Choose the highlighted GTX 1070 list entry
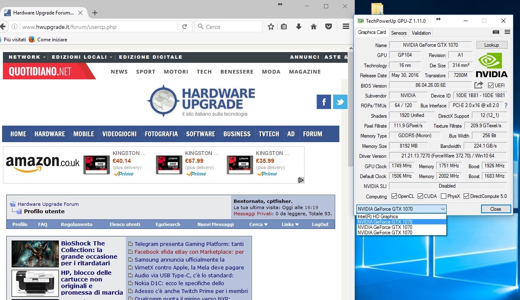The width and height of the screenshot is (520, 300). point(401,222)
